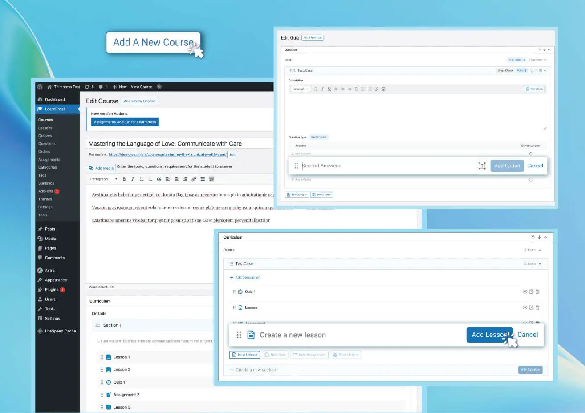Open the Plugins admin menu

(52, 290)
